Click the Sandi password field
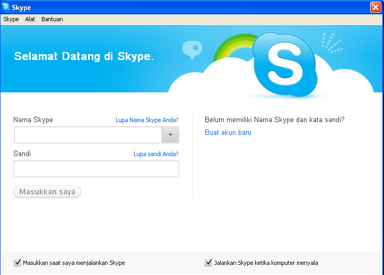Screen dimensions: 384x275 97,169
